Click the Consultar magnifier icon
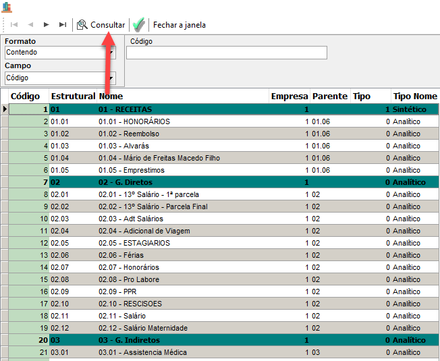Viewport: 440px width, 361px height. click(x=82, y=25)
